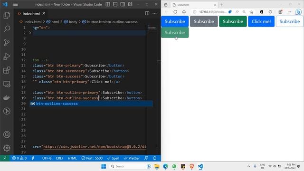
Task: Click the minimap in the editor
Action: click(x=152, y=28)
